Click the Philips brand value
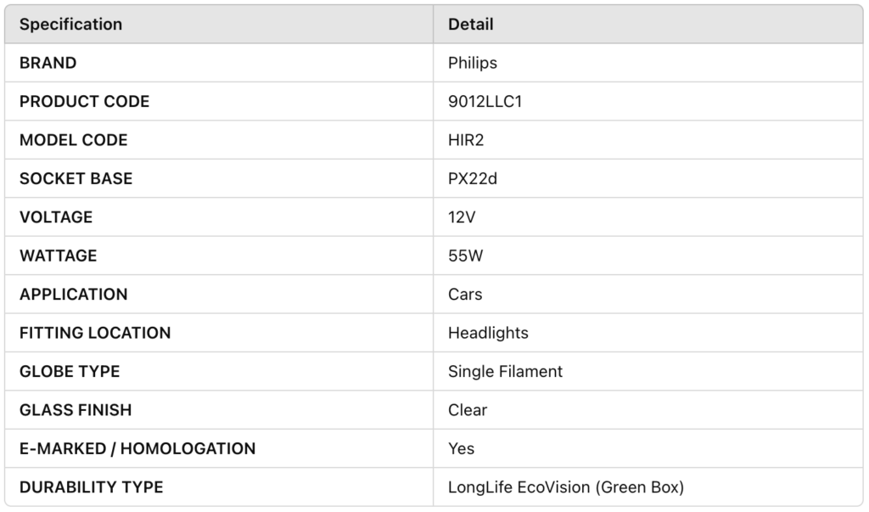869x512 pixels. pyautogui.click(x=472, y=63)
